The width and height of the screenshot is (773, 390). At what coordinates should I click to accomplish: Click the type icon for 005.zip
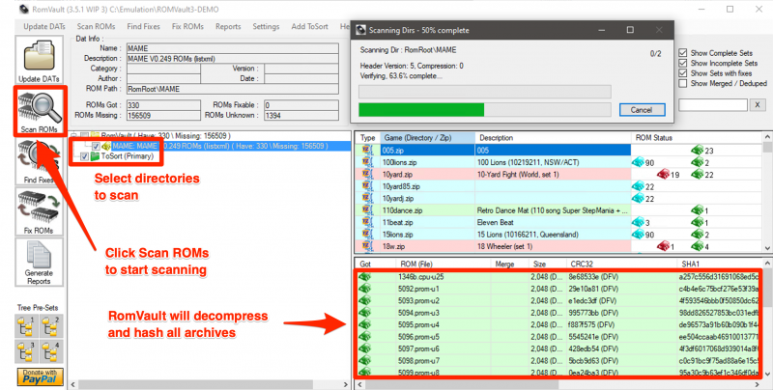pos(367,151)
